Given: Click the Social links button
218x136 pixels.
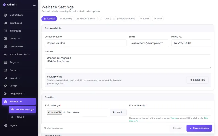Looking at the screenshot, I should (x=197, y=80).
